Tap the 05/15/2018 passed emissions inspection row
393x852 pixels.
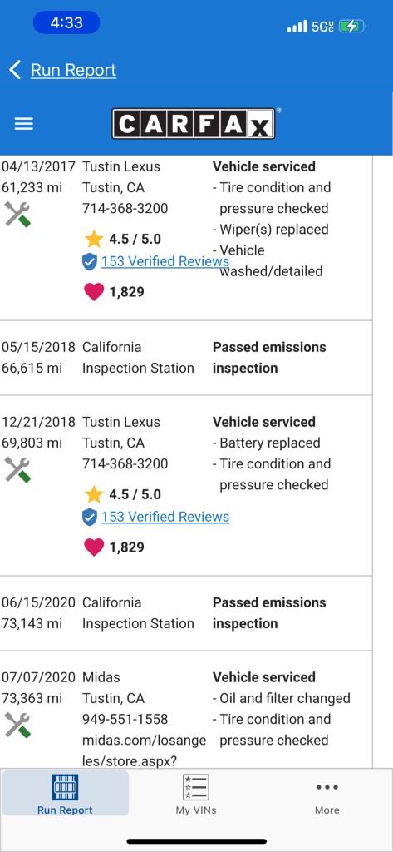click(x=186, y=358)
